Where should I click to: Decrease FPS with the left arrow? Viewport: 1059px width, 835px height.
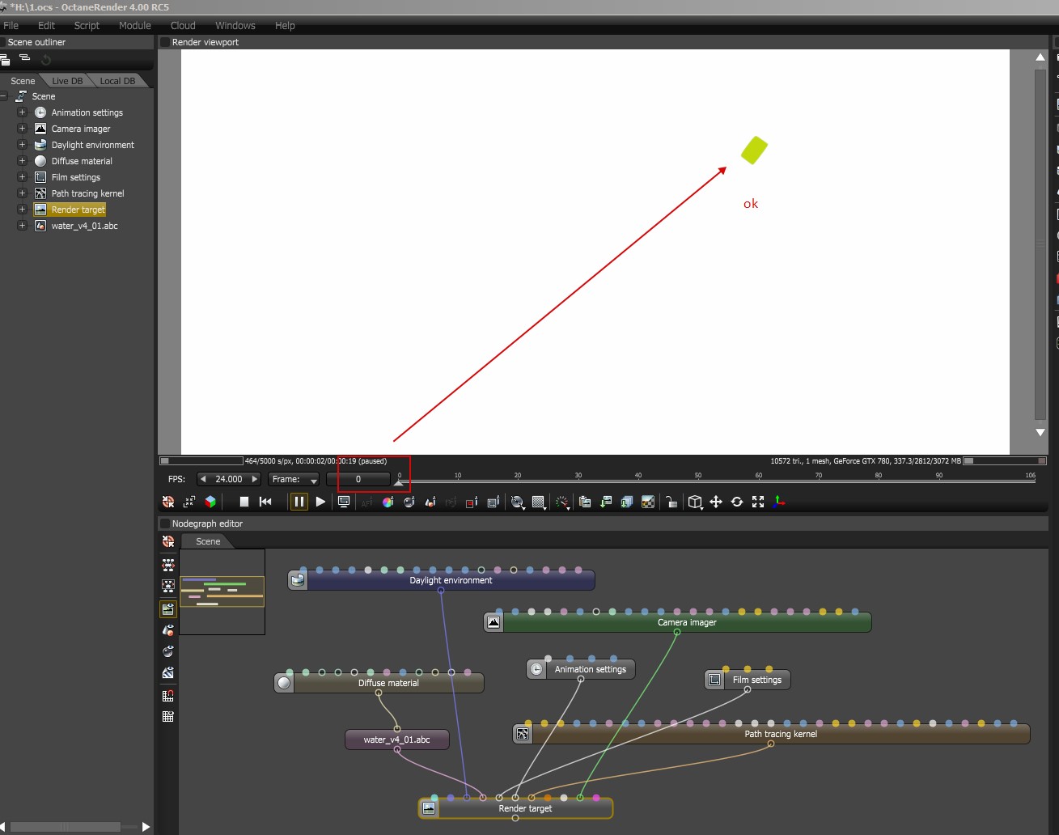[x=203, y=479]
